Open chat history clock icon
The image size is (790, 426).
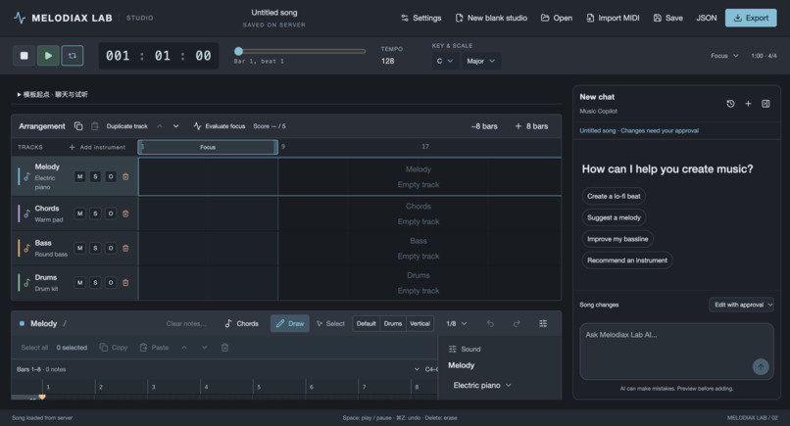pos(730,104)
